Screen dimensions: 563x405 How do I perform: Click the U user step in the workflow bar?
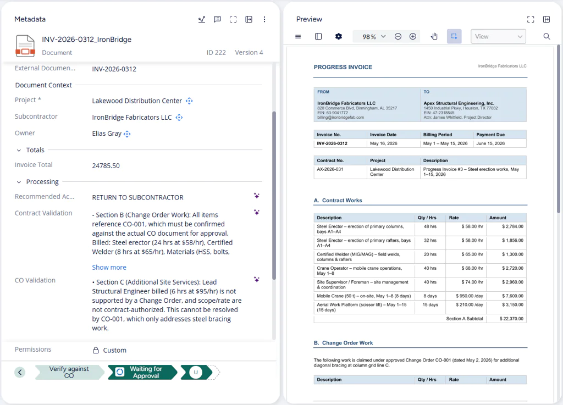[196, 373]
